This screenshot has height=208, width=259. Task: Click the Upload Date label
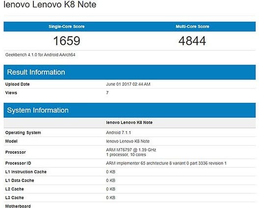click(x=17, y=84)
